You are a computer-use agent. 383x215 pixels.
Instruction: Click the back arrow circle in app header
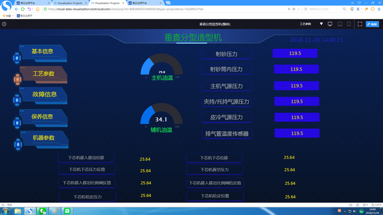4,24
